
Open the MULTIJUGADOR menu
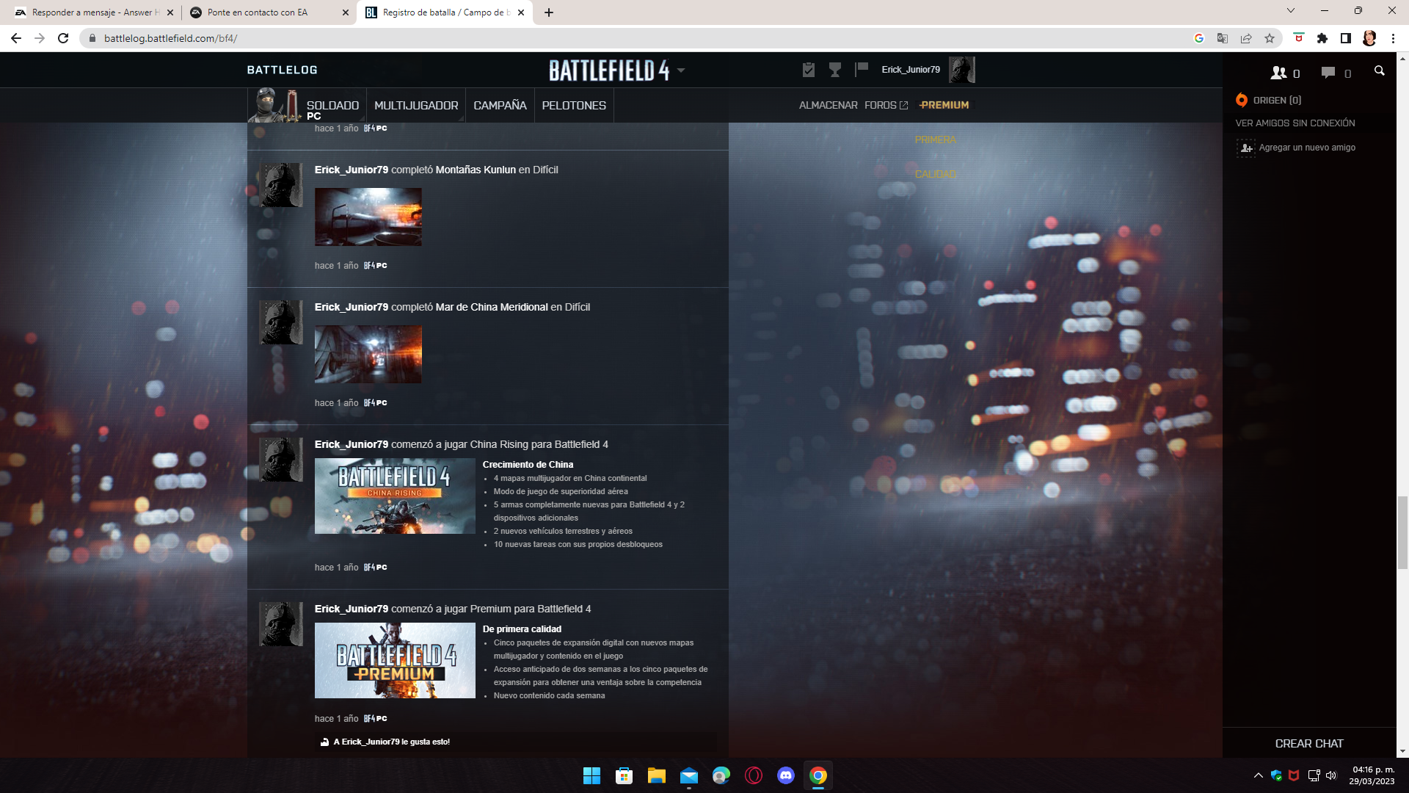coord(416,105)
